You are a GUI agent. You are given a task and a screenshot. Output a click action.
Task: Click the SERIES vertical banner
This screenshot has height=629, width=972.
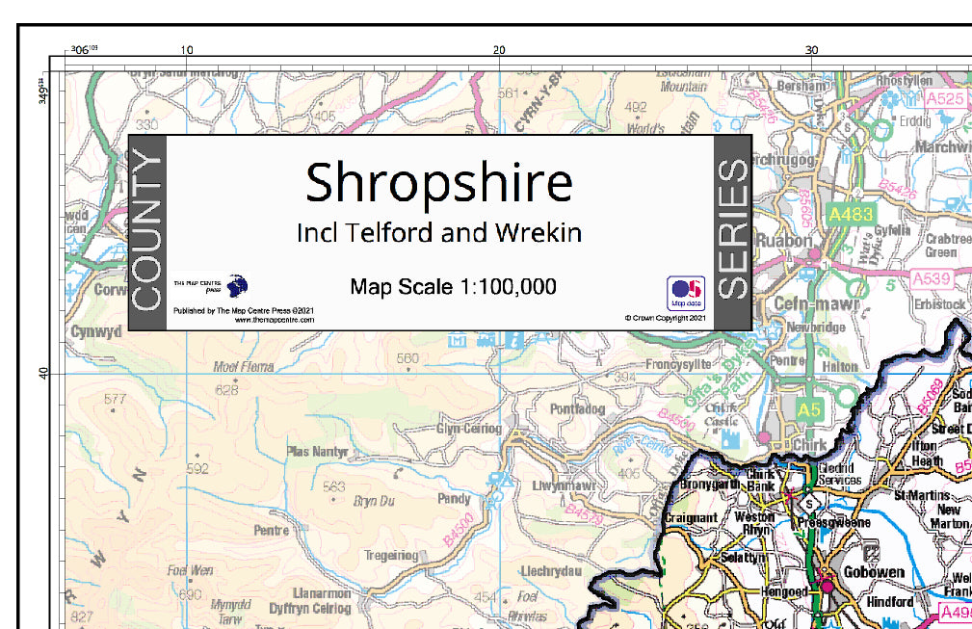[x=733, y=232]
